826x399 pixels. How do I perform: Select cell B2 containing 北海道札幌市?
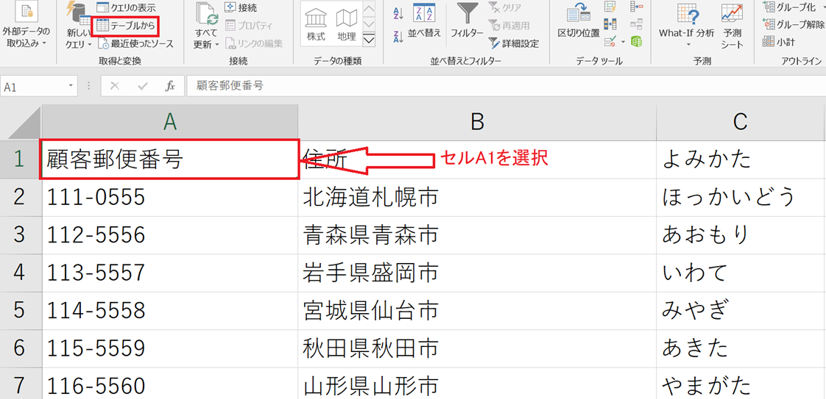tap(476, 197)
